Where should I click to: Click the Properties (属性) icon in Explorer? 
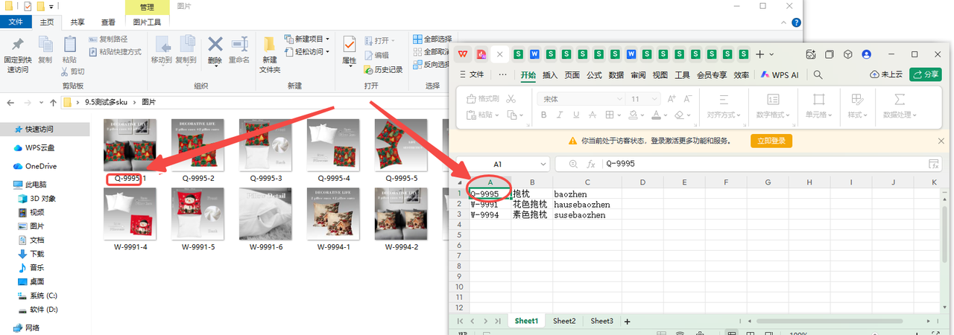click(x=350, y=45)
